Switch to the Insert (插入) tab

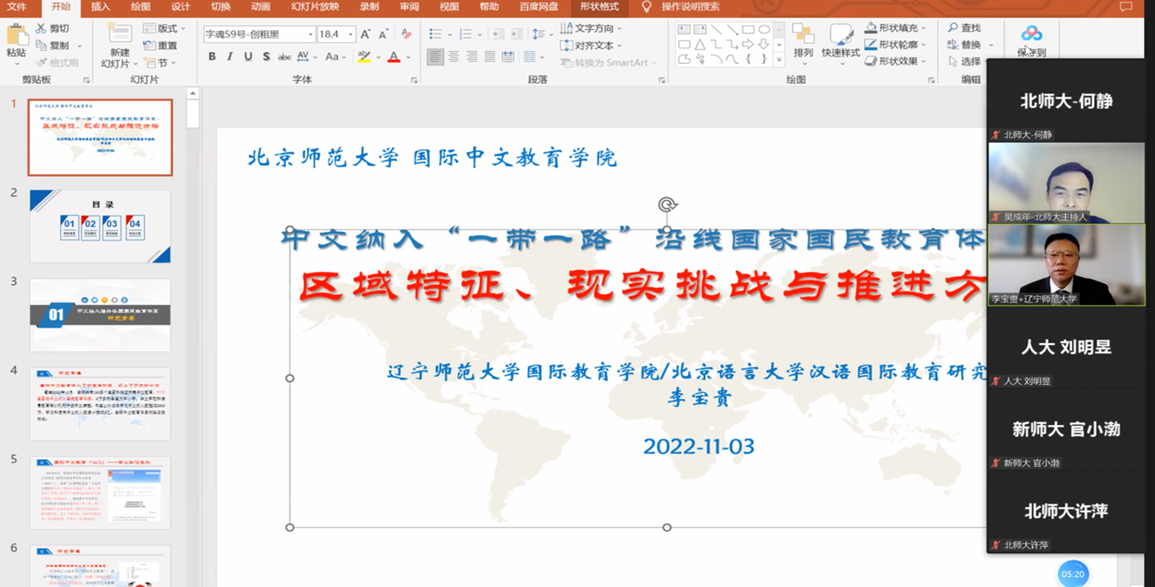(100, 7)
